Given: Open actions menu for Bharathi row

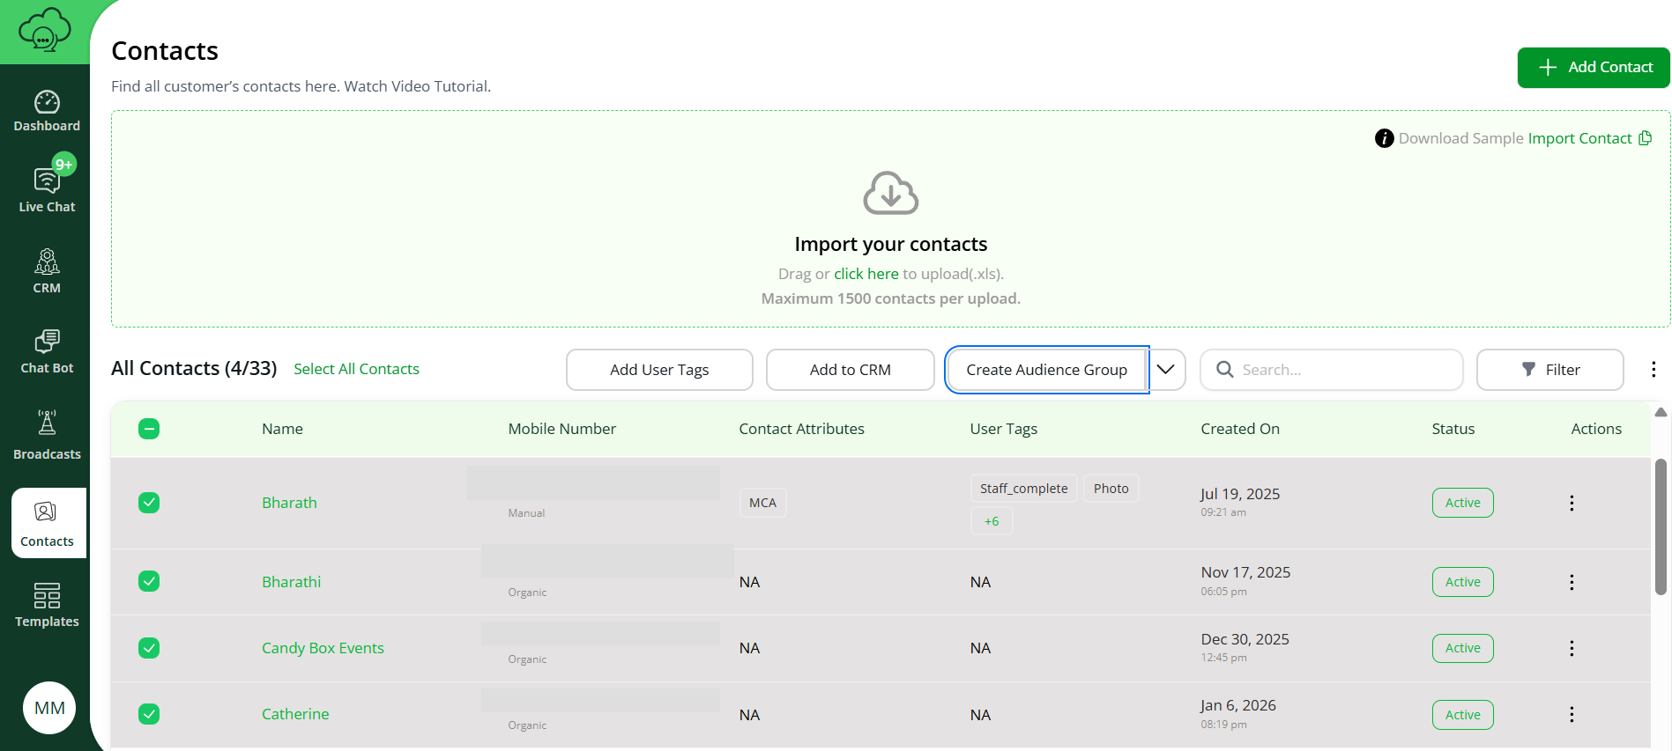Looking at the screenshot, I should click(x=1571, y=582).
